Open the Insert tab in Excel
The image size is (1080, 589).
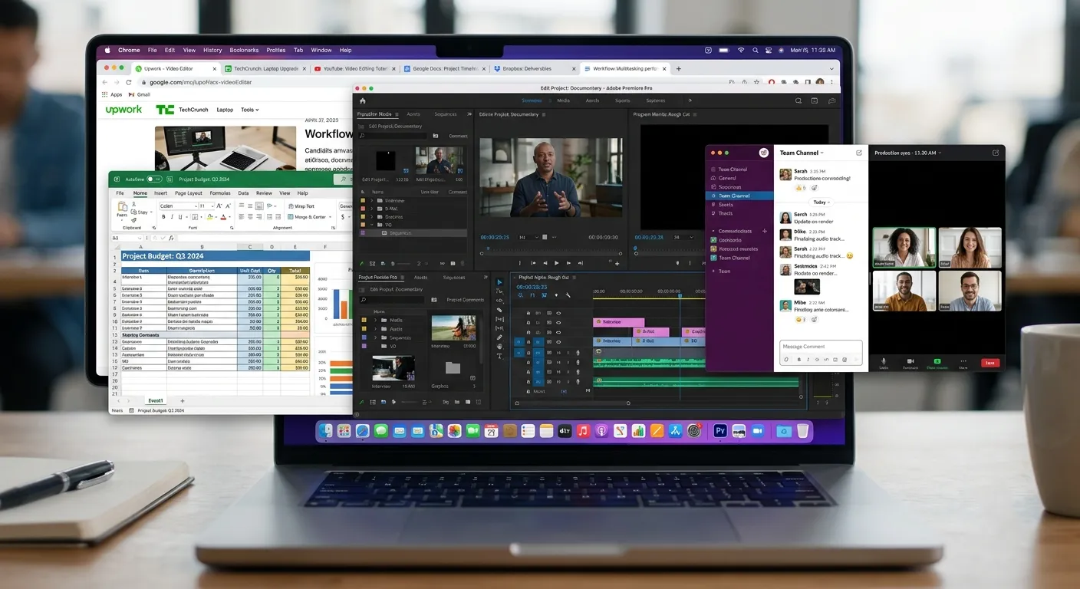pos(160,193)
